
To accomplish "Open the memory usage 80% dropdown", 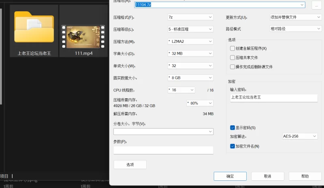I will [x=200, y=103].
